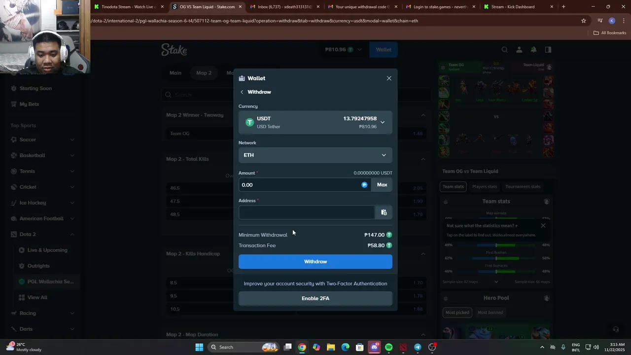Collapse Map 2 Winner - Twoway section
This screenshot has height=355, width=631.
[423, 115]
